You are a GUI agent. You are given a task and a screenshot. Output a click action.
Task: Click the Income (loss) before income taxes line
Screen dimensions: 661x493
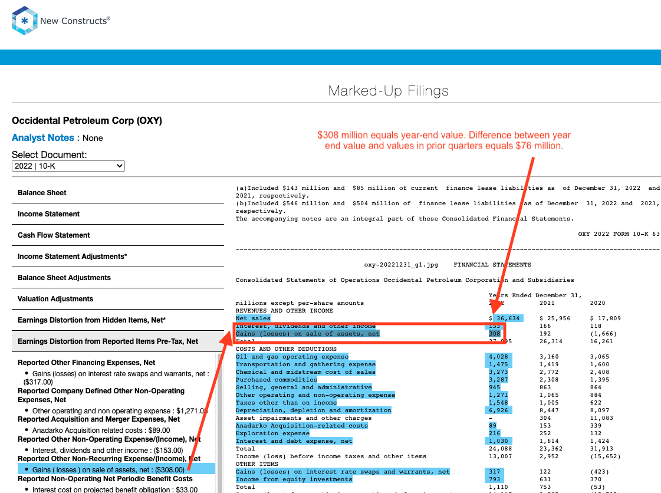click(x=331, y=456)
